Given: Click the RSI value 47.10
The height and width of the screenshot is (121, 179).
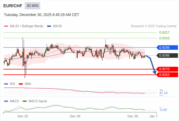Looking at the screenshot, I should pos(163,93).
